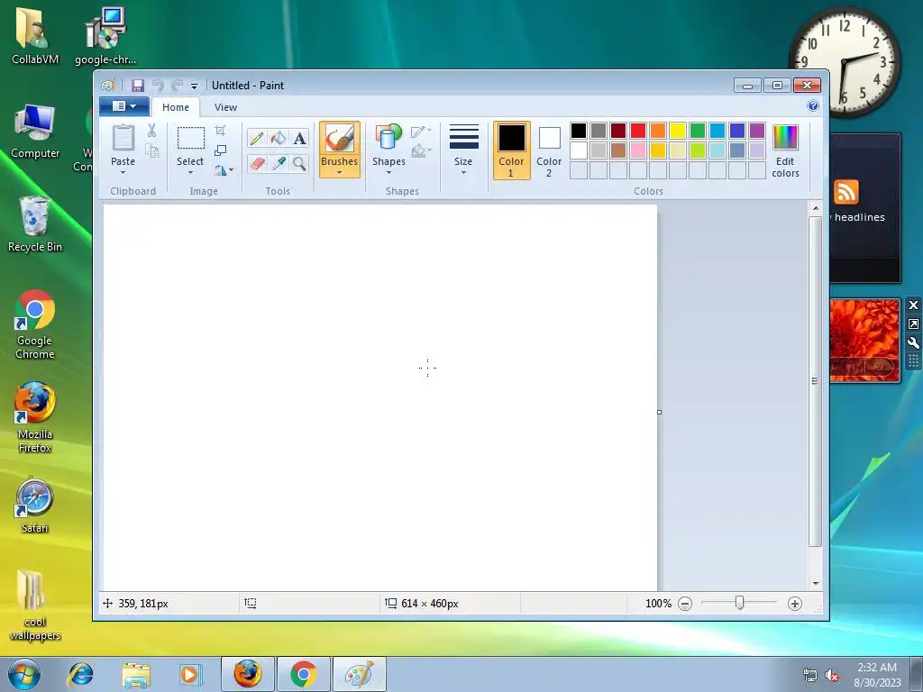This screenshot has height=692, width=923.
Task: Click the Cut scissors icon
Action: [151, 130]
